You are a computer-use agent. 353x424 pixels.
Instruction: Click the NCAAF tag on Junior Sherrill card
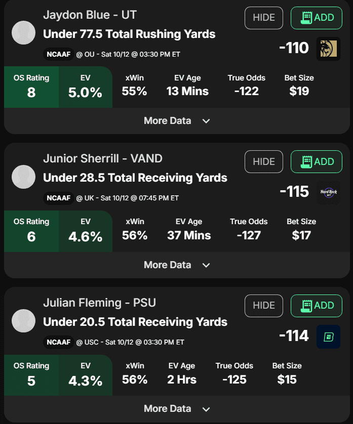[58, 198]
